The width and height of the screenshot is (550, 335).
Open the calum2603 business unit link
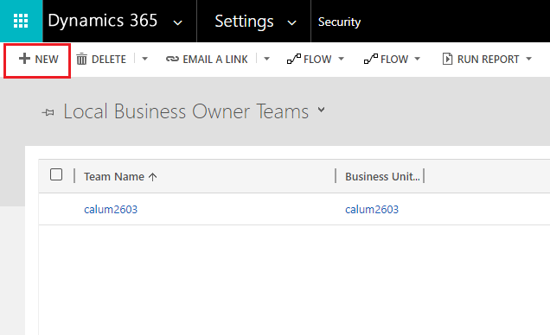click(372, 209)
